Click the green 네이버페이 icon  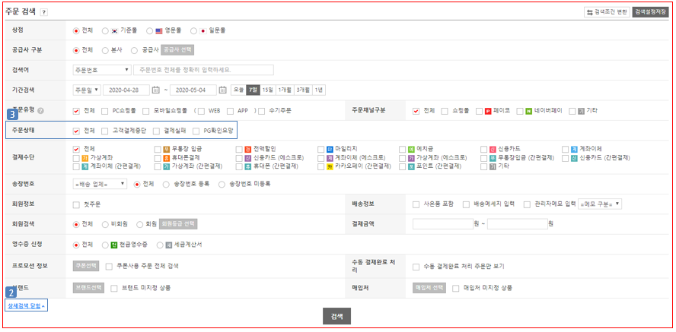point(528,111)
